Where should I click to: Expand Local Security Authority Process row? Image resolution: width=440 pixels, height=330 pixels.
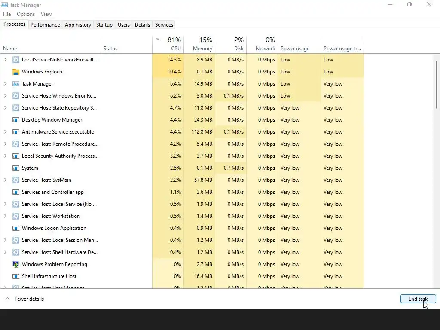pyautogui.click(x=5, y=156)
